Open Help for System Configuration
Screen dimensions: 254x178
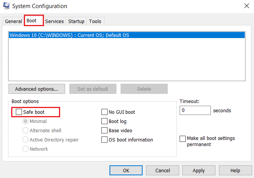(235, 170)
